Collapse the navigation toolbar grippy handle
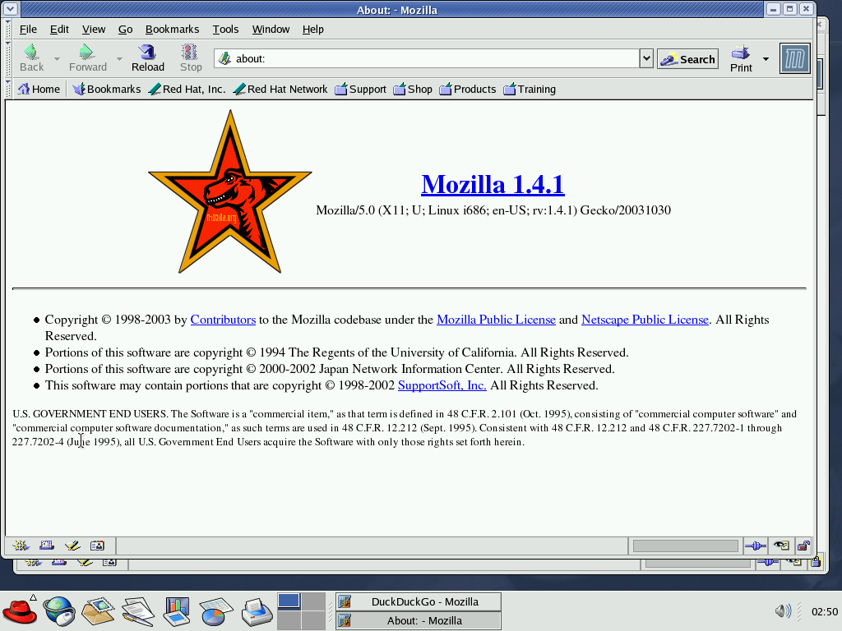 (8, 58)
